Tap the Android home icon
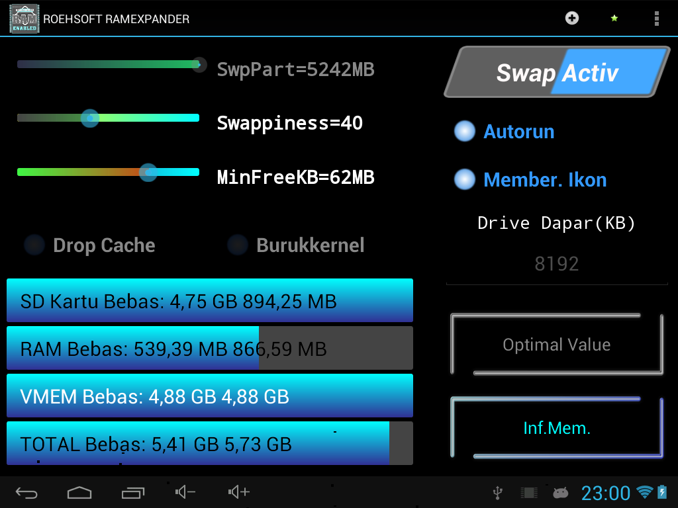Viewport: 678px width, 508px height. pyautogui.click(x=79, y=492)
